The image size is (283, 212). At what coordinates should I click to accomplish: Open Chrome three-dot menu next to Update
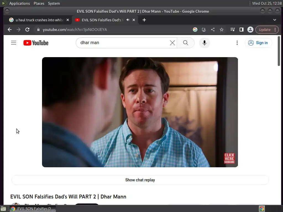pos(275,30)
